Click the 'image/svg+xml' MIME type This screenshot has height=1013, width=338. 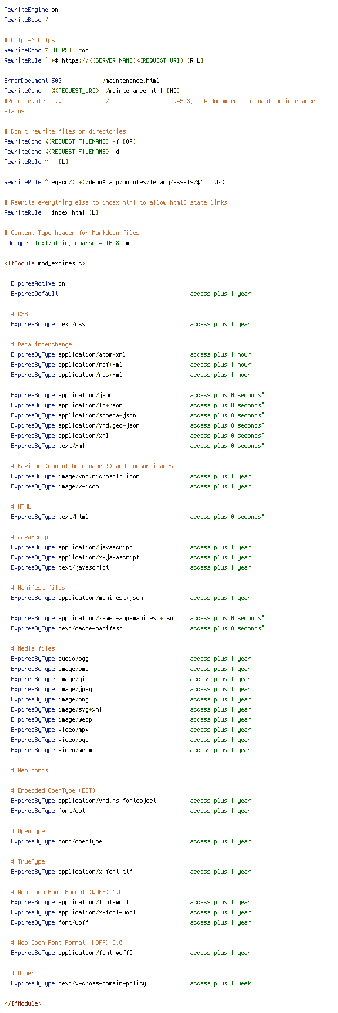pos(80,709)
